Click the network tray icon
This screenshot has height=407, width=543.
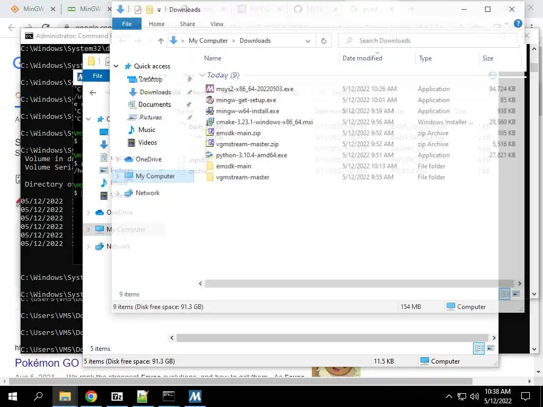tap(462, 396)
